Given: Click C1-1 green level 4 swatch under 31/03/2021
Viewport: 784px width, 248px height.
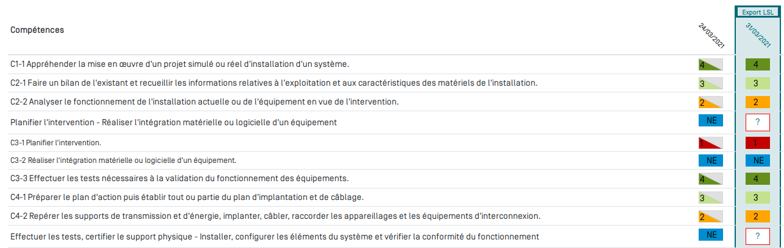Looking at the screenshot, I should pos(757,64).
